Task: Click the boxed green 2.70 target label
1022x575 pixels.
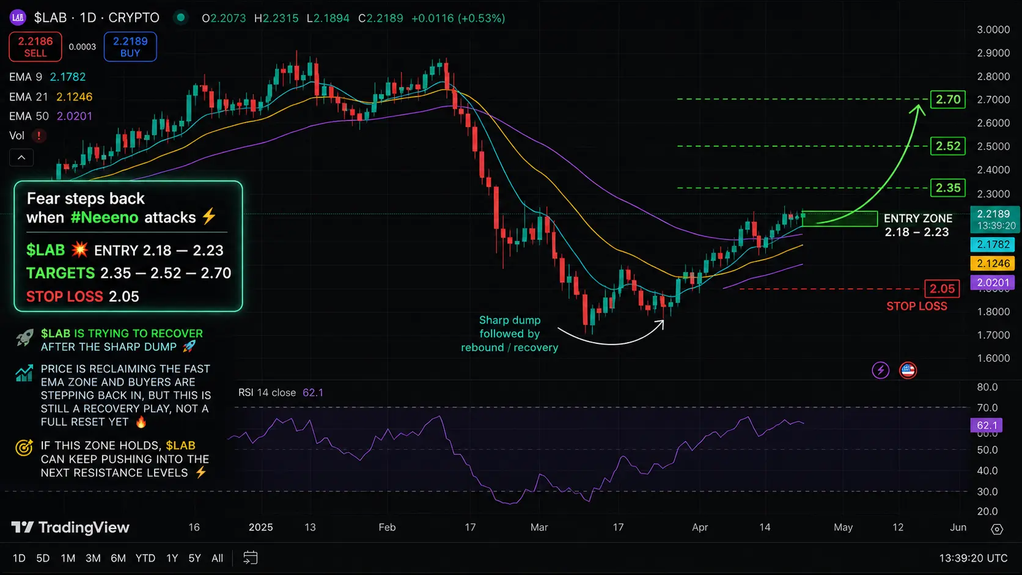Action: tap(948, 99)
